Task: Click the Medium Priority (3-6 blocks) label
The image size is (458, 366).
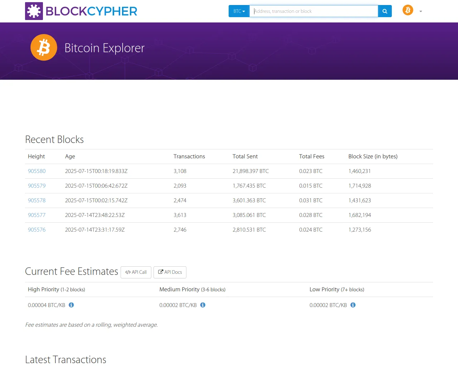Action: tap(193, 290)
